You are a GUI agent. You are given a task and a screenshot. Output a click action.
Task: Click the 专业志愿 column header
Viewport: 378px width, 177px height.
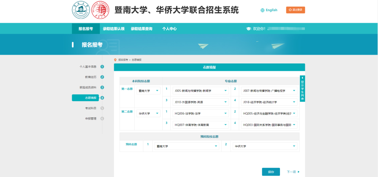pos(231,81)
